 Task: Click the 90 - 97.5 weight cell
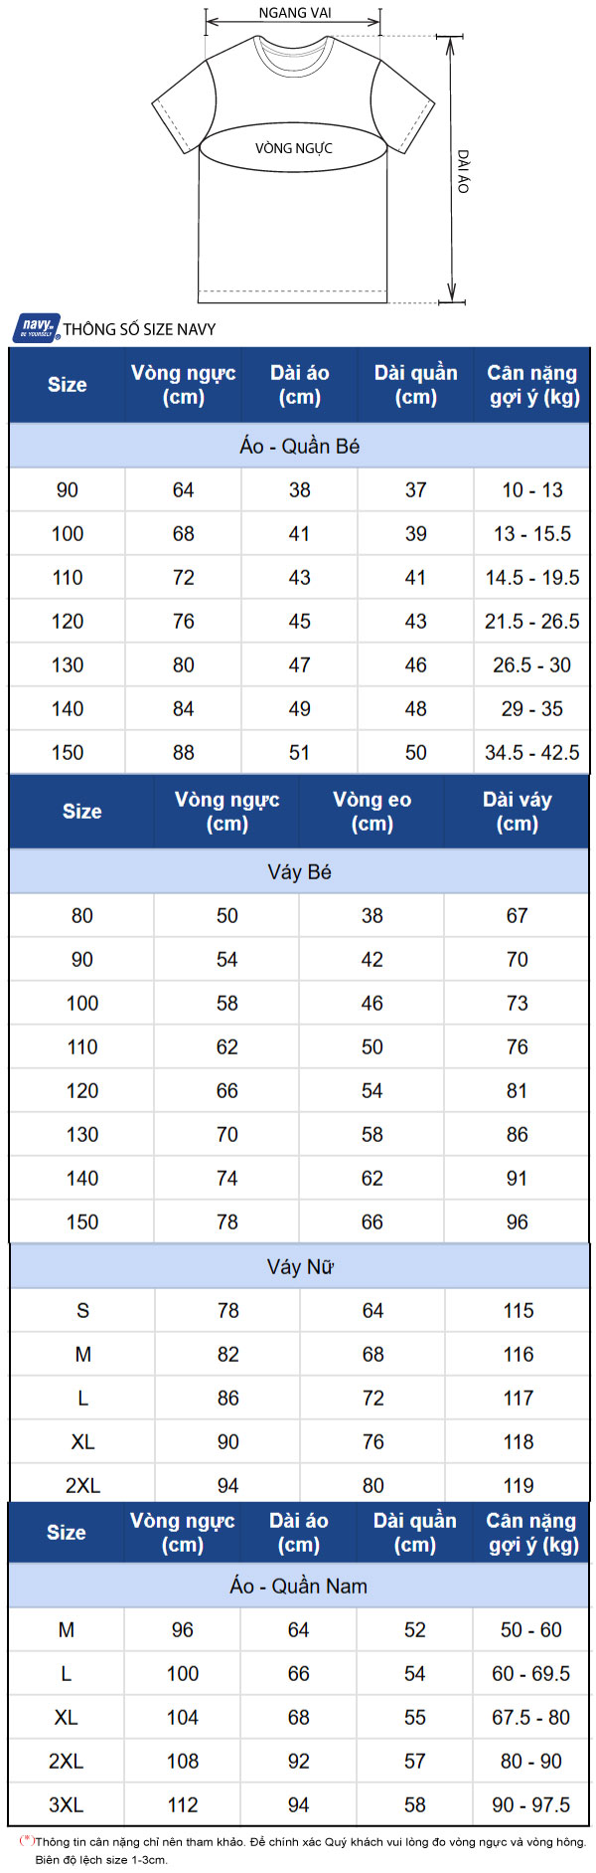coord(531,1804)
